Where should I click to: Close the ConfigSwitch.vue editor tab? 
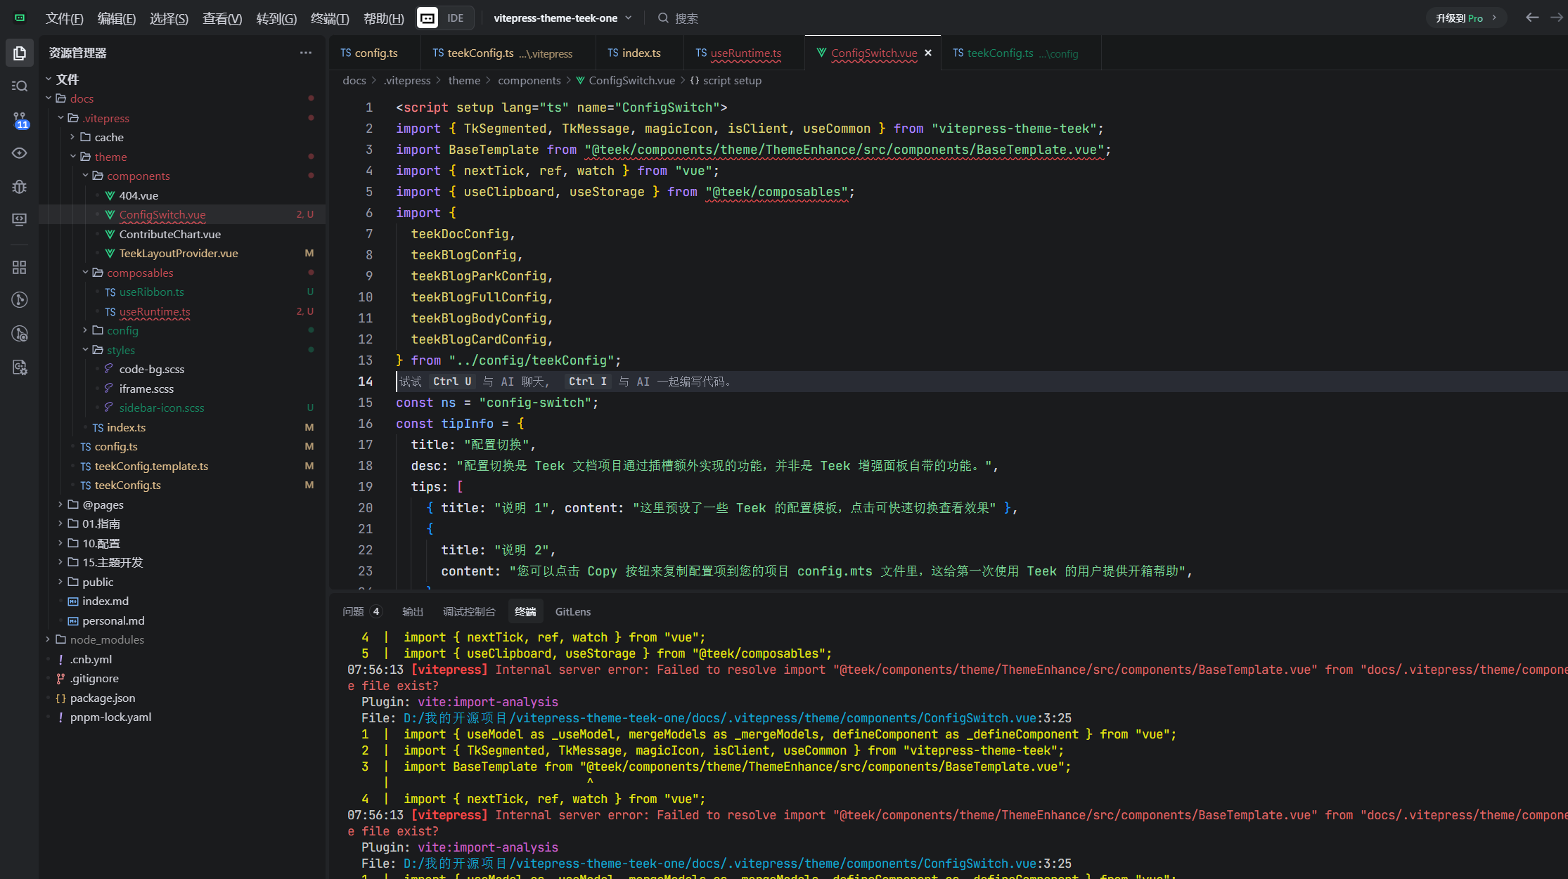928,53
